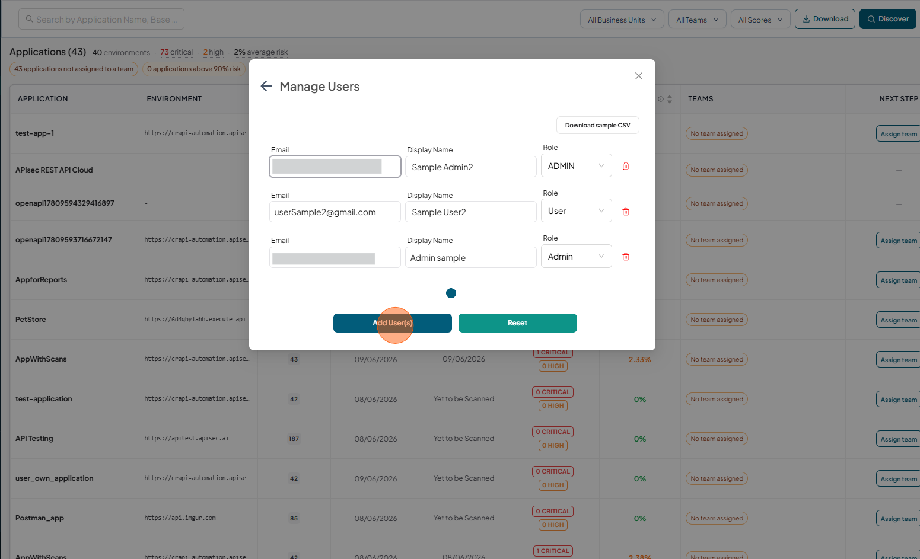Assign team for test-application

(x=898, y=400)
